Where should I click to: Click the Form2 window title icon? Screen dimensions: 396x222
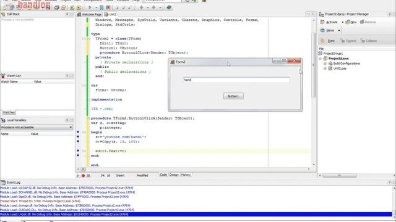tap(173, 62)
